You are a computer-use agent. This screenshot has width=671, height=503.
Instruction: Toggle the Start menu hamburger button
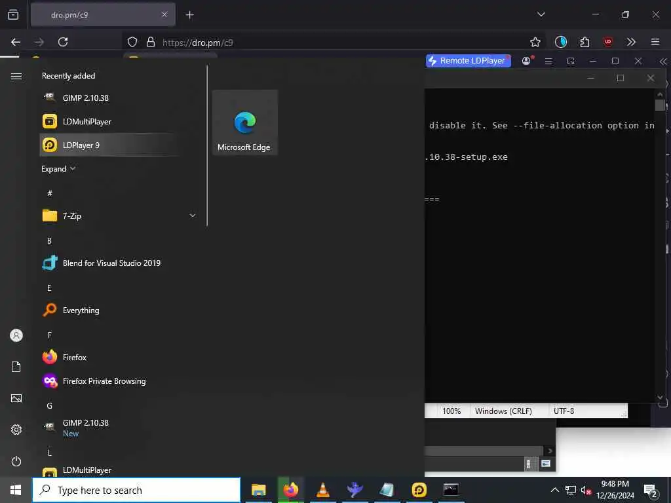coord(16,76)
